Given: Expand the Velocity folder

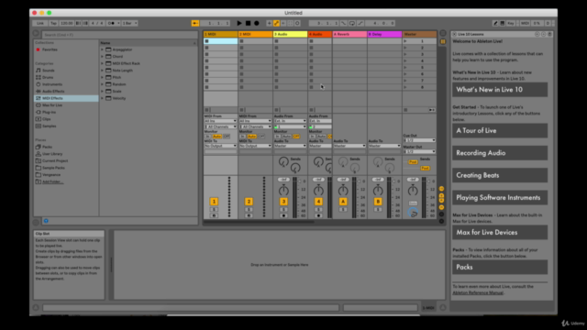Looking at the screenshot, I should [102, 98].
